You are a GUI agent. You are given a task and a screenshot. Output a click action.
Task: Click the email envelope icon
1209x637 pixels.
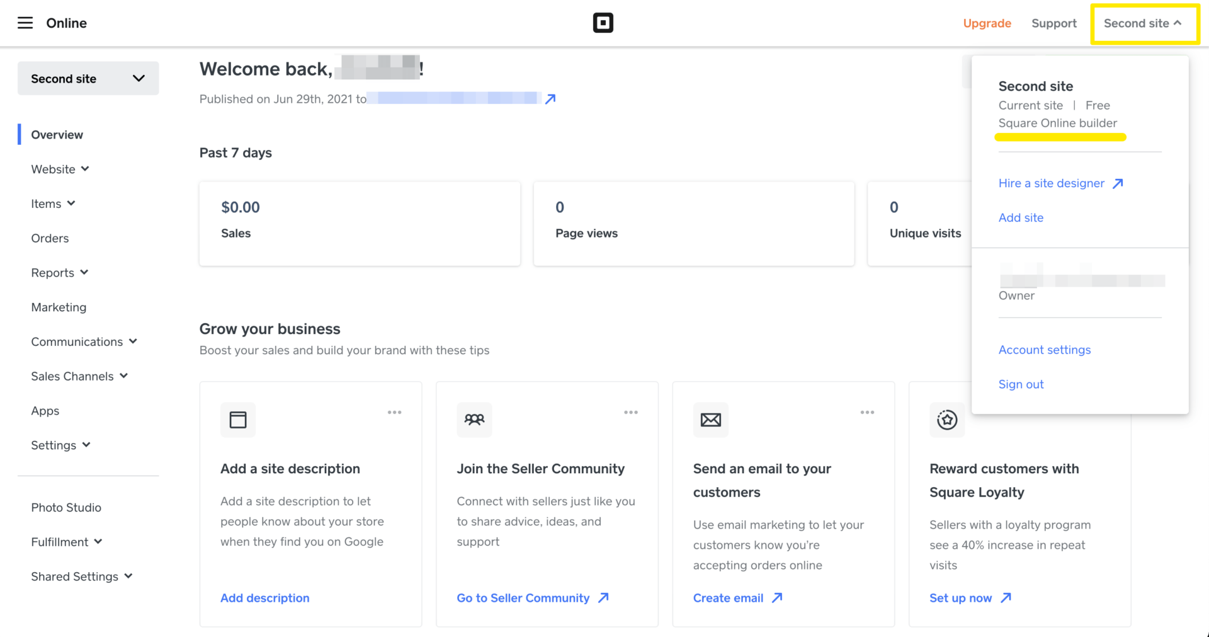tap(710, 420)
